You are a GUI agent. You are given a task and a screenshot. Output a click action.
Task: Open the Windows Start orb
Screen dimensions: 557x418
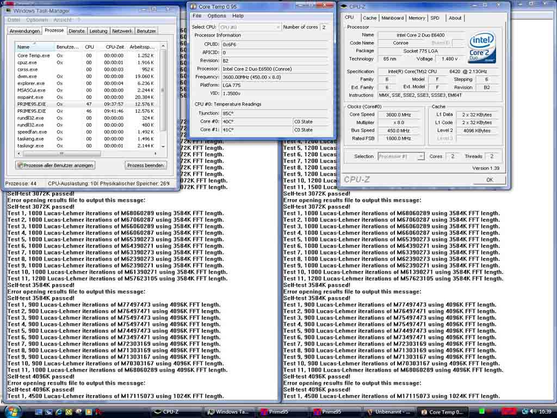13,411
